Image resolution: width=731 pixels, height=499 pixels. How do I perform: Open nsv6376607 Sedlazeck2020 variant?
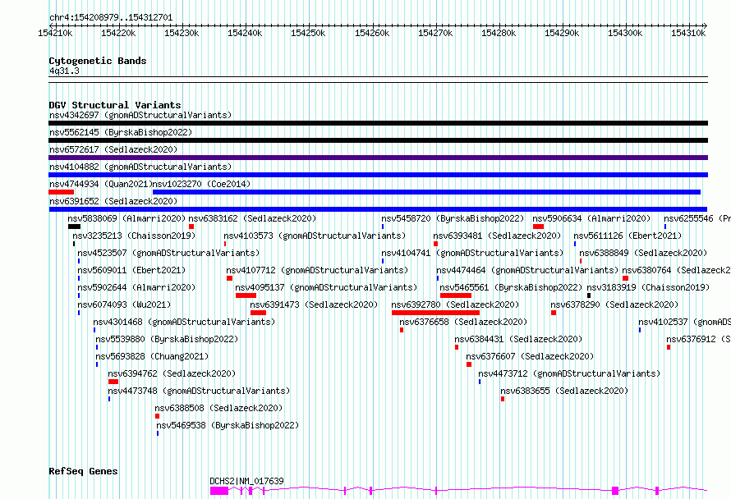click(530, 356)
